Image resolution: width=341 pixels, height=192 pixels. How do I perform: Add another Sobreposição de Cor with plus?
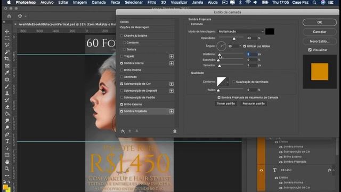[172, 84]
